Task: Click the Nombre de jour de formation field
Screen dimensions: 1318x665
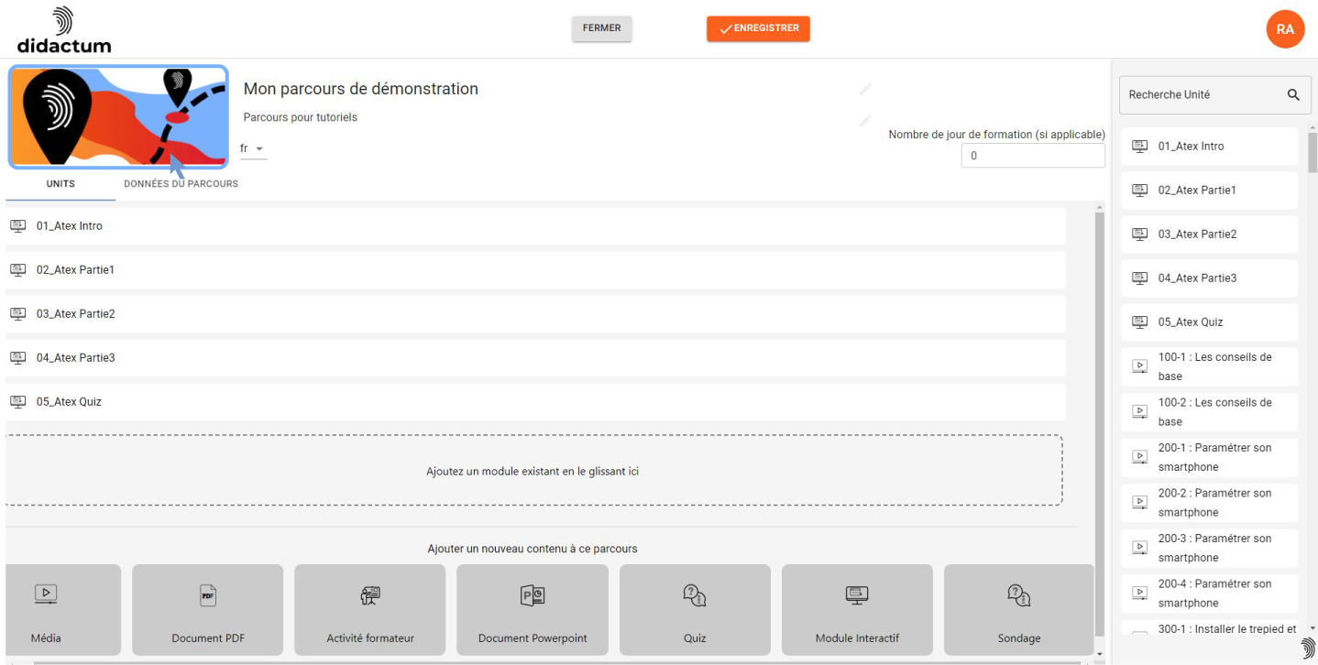Action: point(1033,156)
